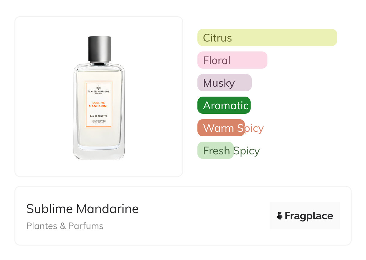Click the orange SUBLIME MANDARINE text on label
Screen dimensions: 366x260
tap(99, 104)
